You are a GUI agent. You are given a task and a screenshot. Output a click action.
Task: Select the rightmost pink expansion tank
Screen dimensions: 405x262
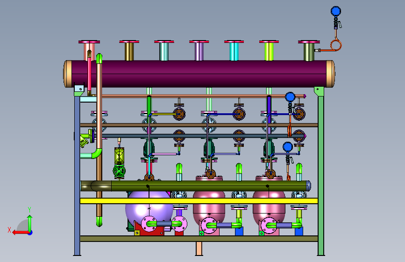pos(269,207)
